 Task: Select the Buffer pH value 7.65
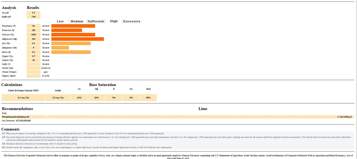click(x=33, y=17)
